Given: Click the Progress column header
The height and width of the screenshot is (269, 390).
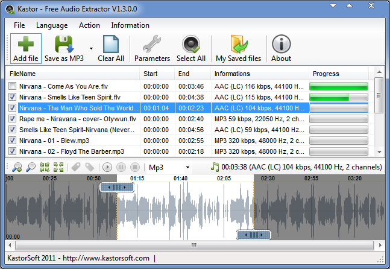Looking at the screenshot, I should pyautogui.click(x=339, y=74).
